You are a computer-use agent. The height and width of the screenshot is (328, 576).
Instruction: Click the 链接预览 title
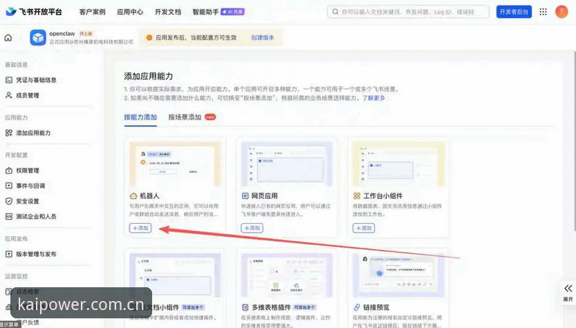point(376,307)
